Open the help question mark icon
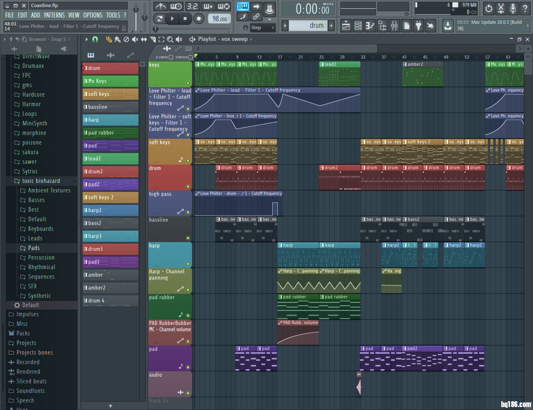Viewport: 533px width, 410px height. click(x=525, y=8)
